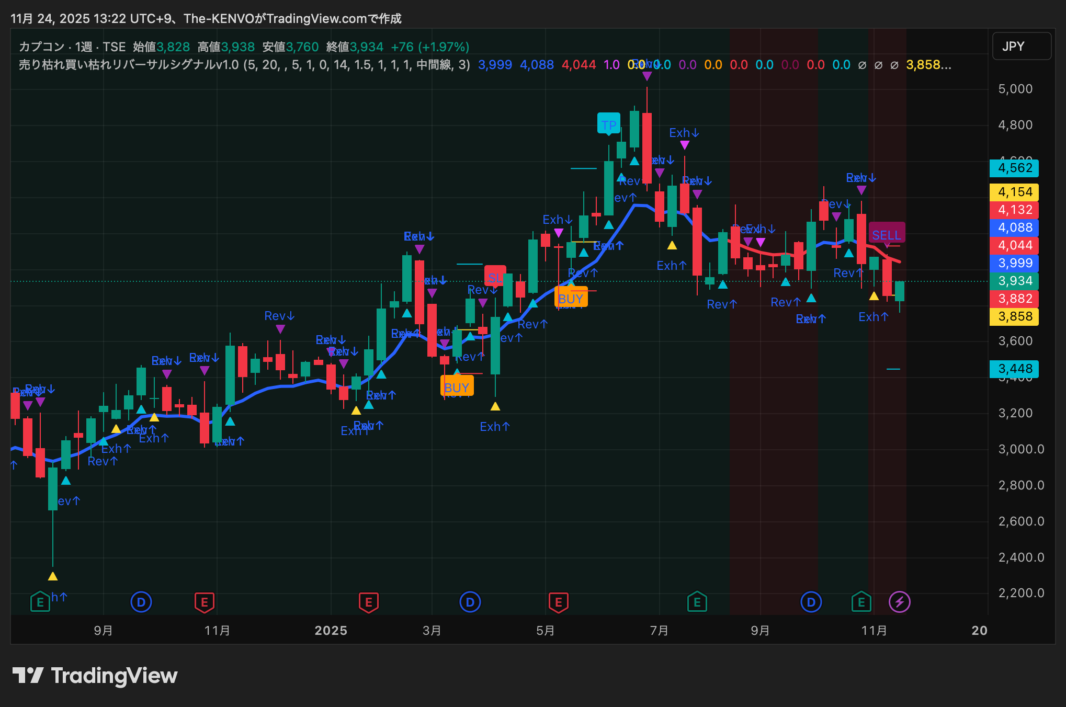Click the green 3,934 current price label
Viewport: 1066px width, 707px height.
click(x=1014, y=281)
